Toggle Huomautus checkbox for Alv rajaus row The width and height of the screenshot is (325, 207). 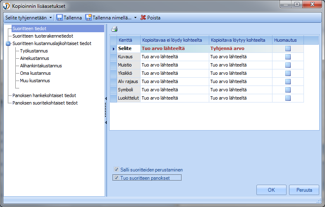(x=288, y=82)
